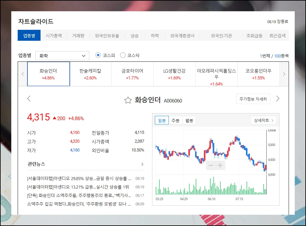Open the 소액주주 입김 먹혔다 news article
Viewport: 306px width, 226px height.
[79, 204]
